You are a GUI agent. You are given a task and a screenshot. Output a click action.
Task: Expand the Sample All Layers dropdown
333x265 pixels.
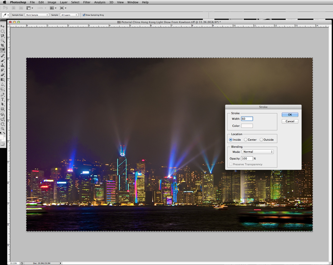point(69,15)
